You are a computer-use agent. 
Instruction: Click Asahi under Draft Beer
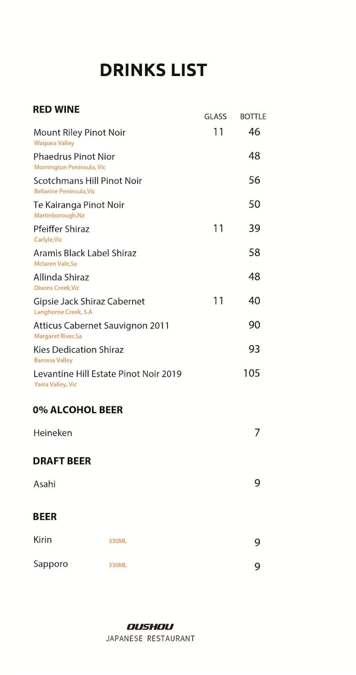pos(44,484)
